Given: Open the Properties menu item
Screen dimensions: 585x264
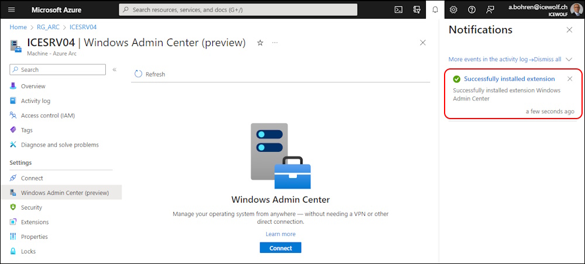Looking at the screenshot, I should [35, 237].
